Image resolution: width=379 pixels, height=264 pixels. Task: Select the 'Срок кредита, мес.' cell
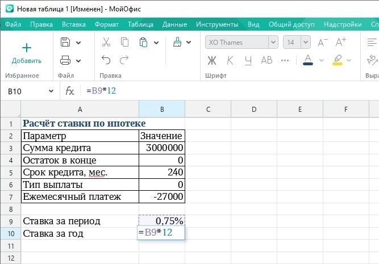[x=80, y=173]
